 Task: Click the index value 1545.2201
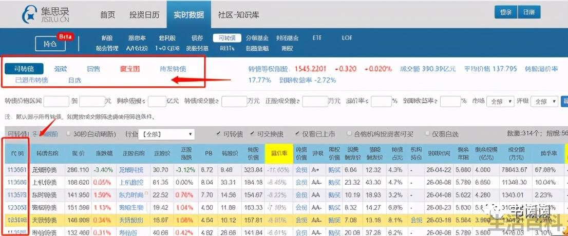click(x=310, y=68)
